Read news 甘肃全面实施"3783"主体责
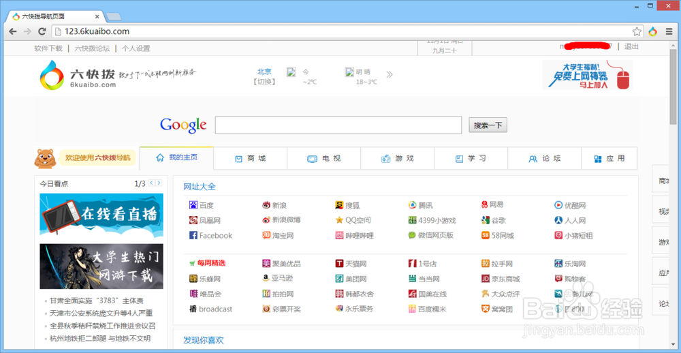The image size is (681, 353). [x=97, y=301]
